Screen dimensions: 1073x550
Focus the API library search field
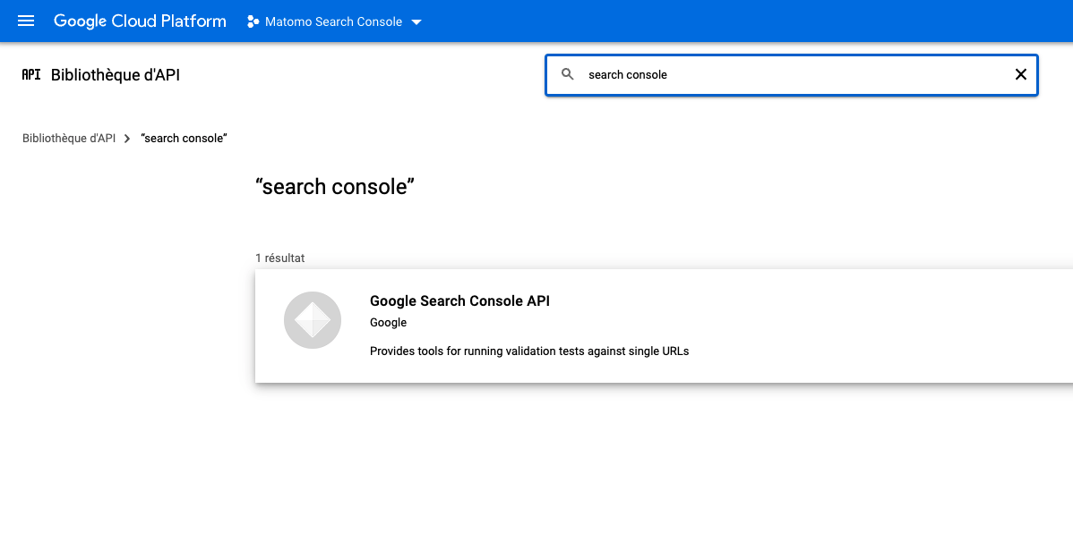click(x=788, y=75)
